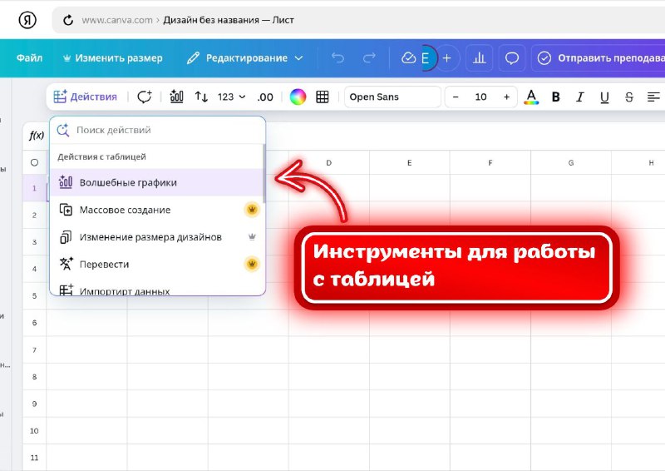Select Перевести action
Viewport: 665px width, 471px height.
(x=156, y=264)
